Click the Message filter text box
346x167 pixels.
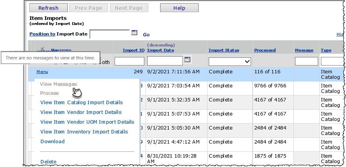(306, 61)
